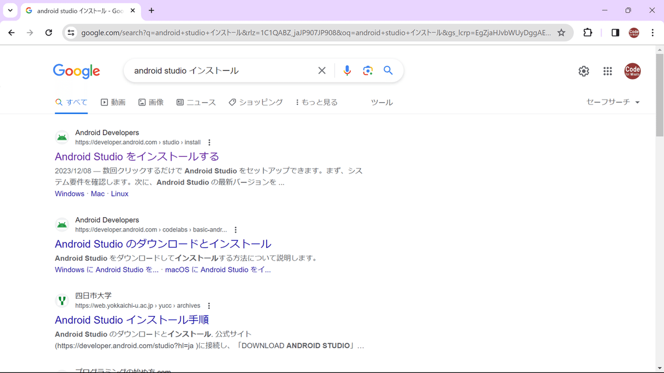Switch to the 動画 tab
Screen dimensions: 664x373
coord(113,102)
